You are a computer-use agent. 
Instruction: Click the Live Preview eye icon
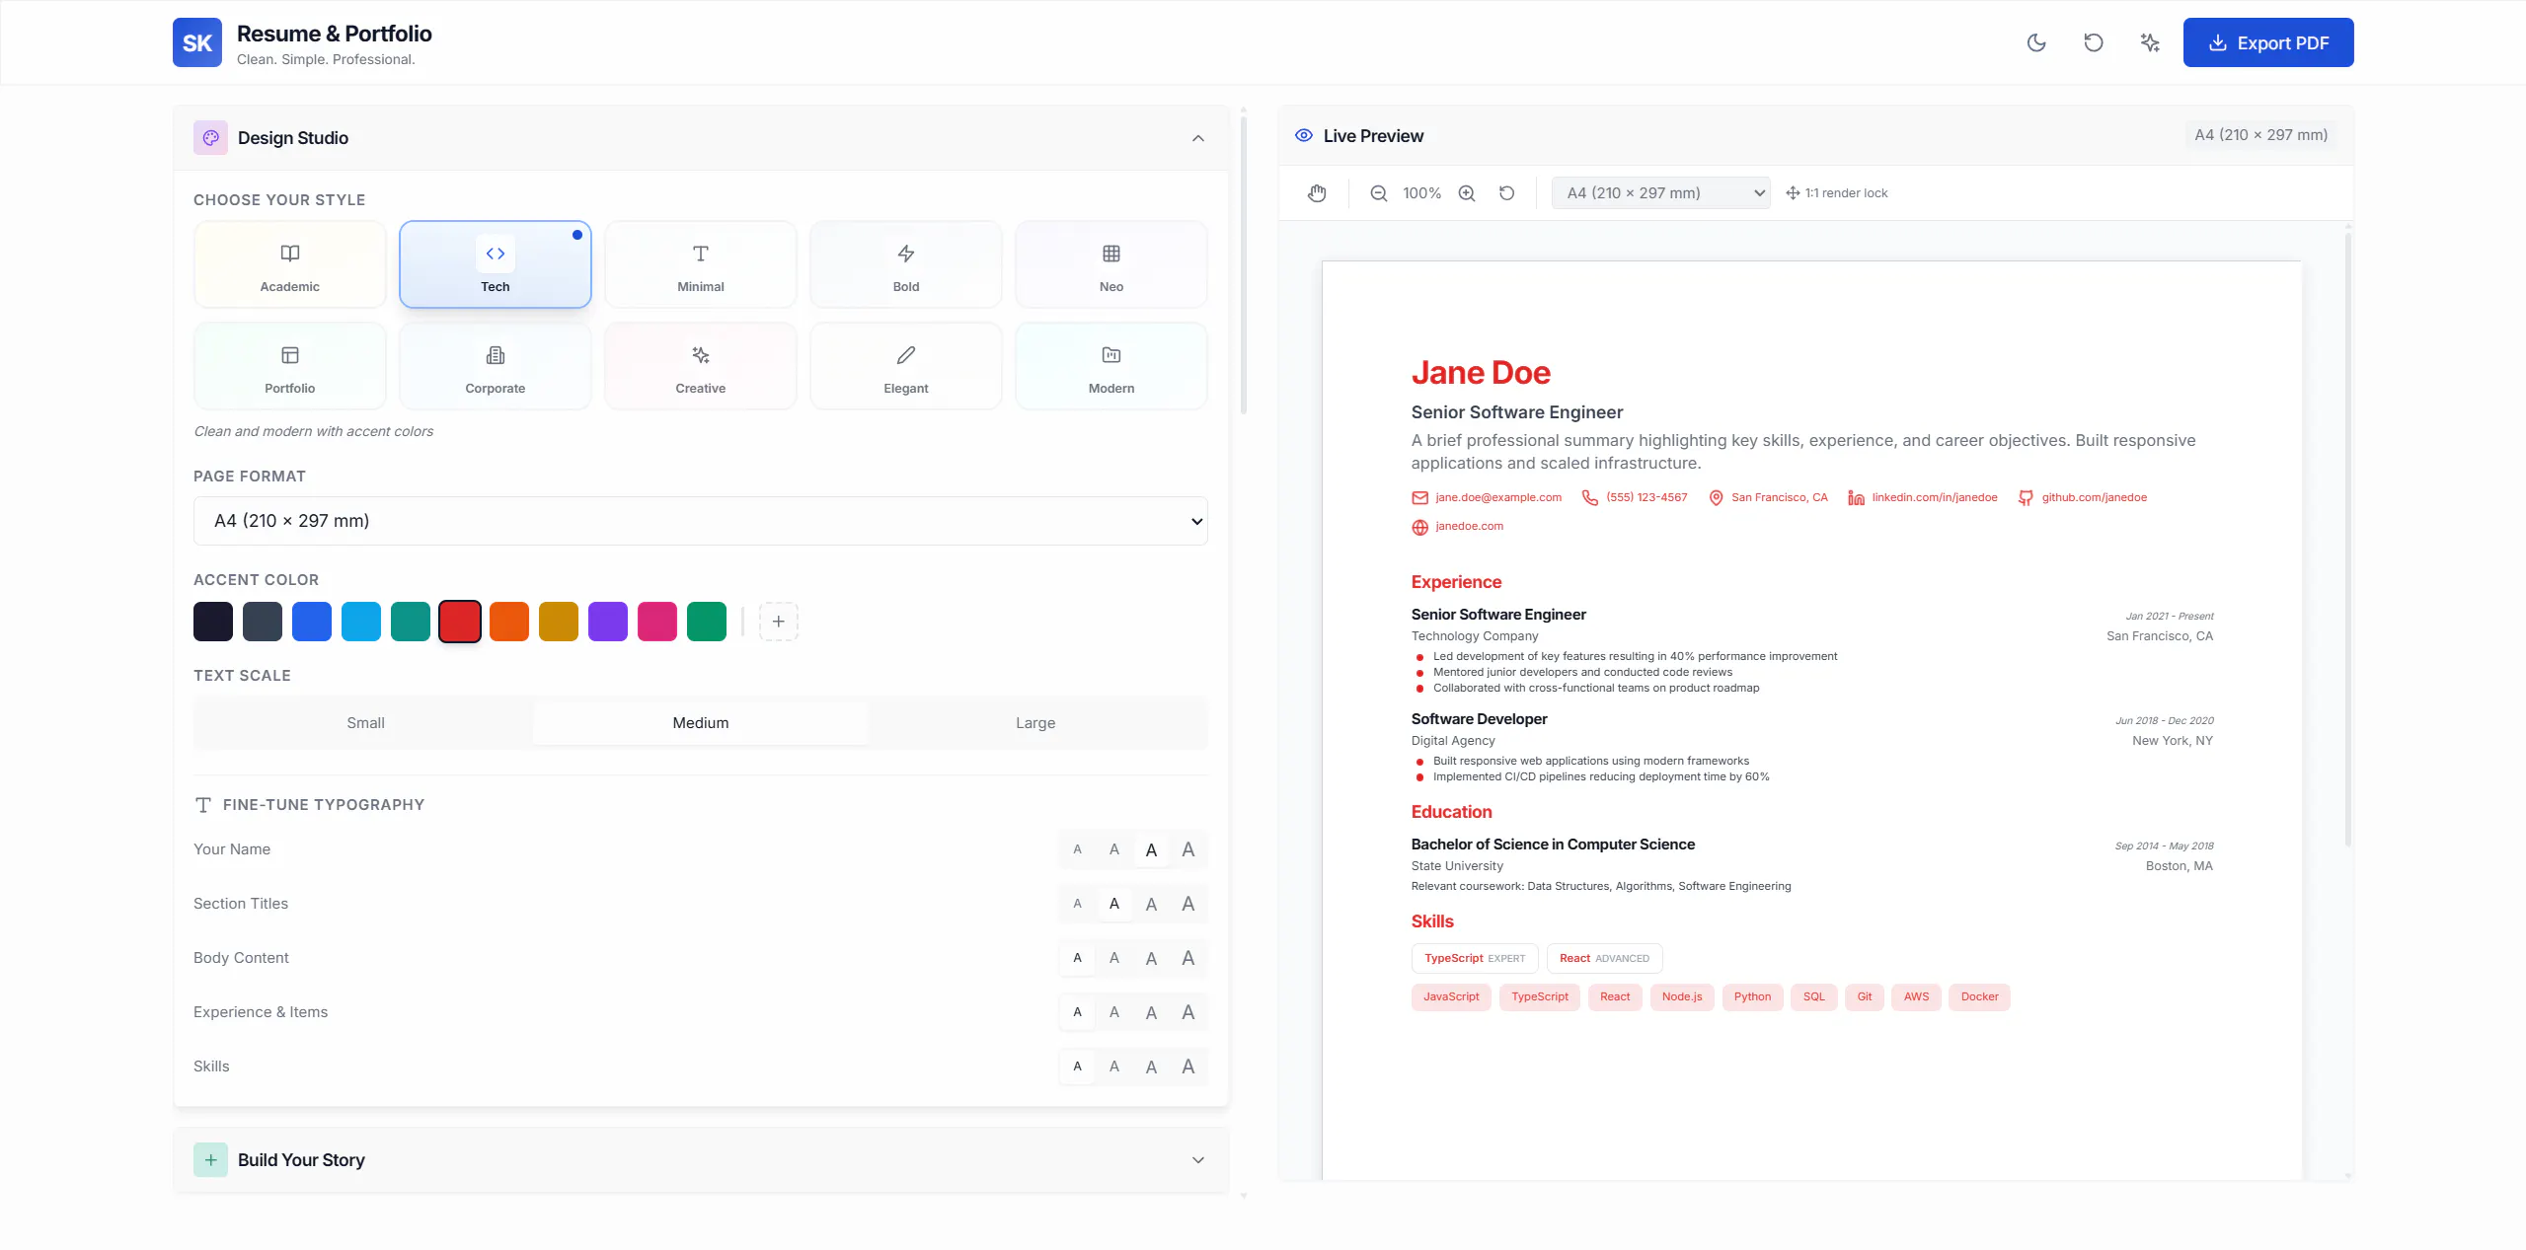(x=1303, y=135)
